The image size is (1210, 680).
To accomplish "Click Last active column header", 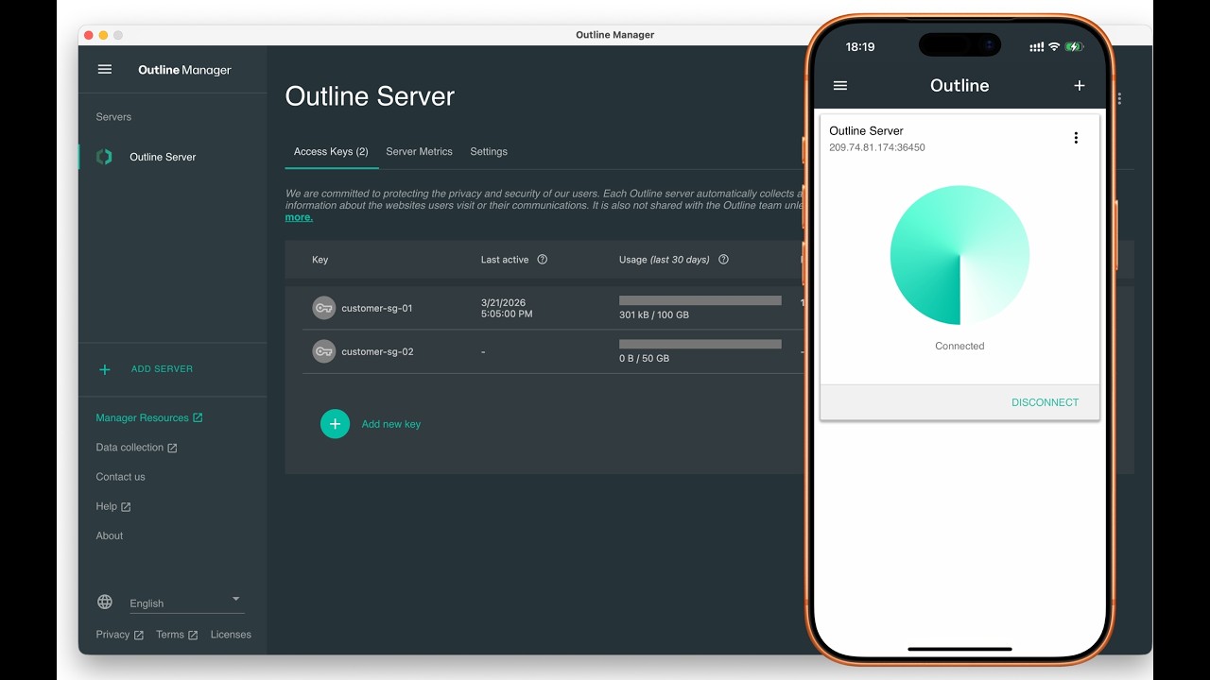I will (x=505, y=260).
